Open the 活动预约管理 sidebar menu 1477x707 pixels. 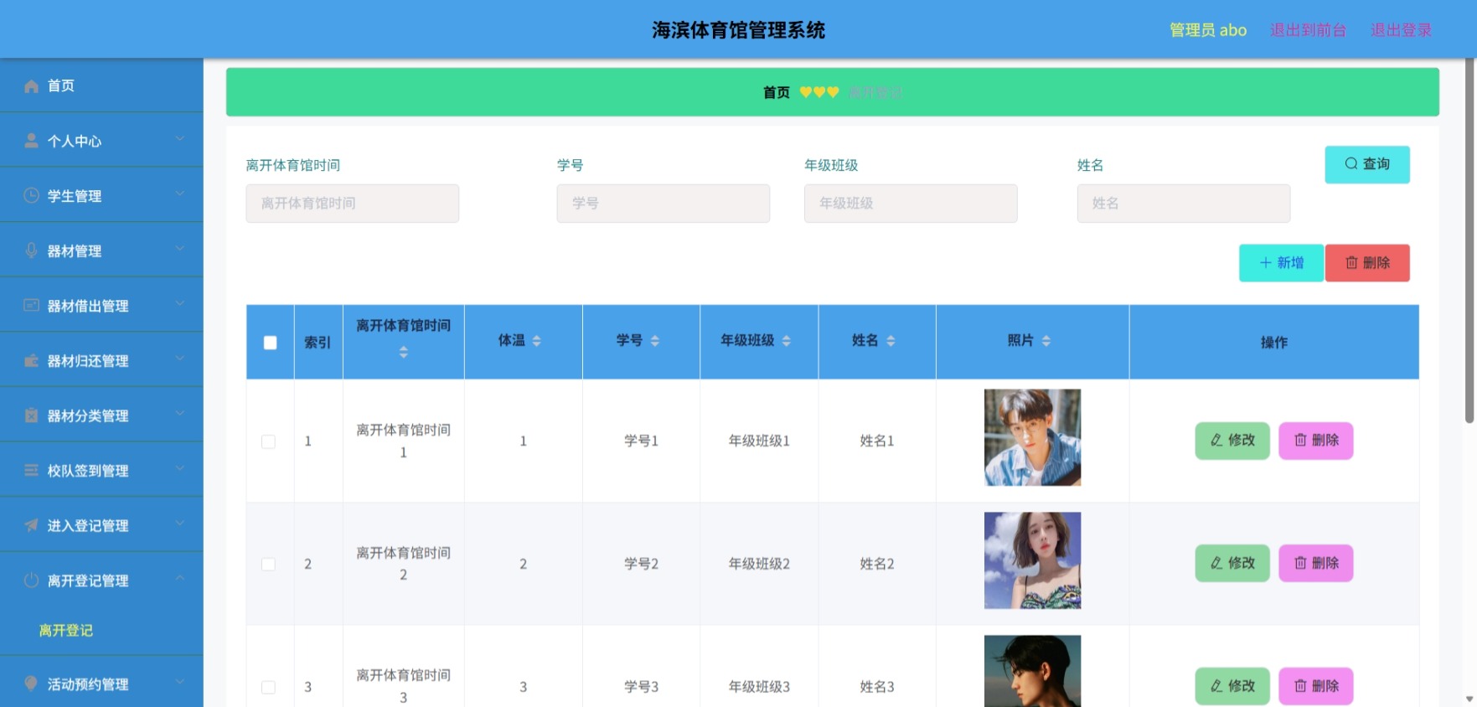(x=101, y=684)
